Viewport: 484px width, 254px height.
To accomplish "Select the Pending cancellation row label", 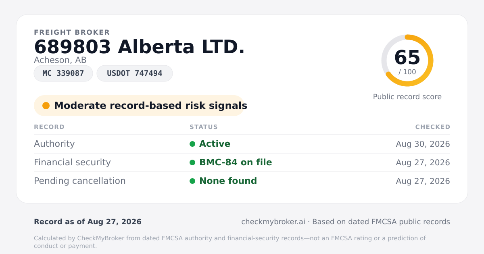I will [80, 181].
